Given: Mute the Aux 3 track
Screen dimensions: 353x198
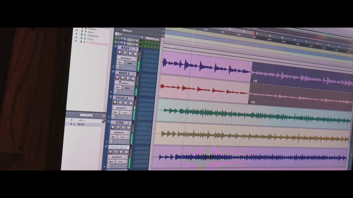Looking at the screenshot, I should click(137, 45).
